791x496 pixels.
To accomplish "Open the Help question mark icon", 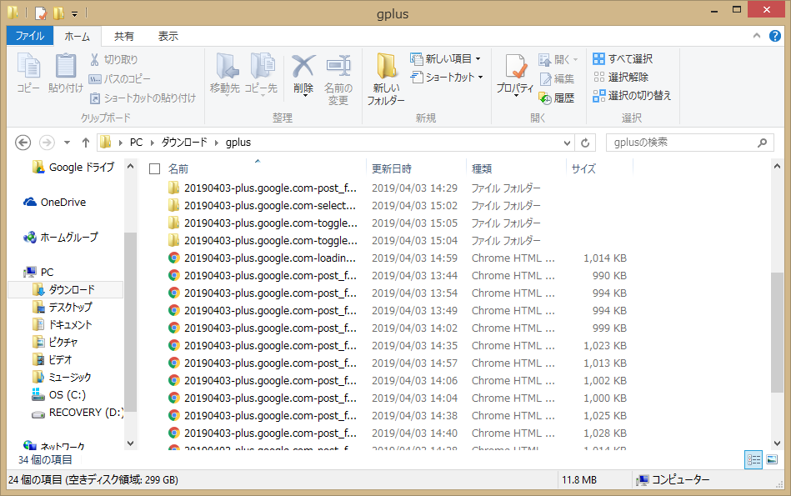I will tap(777, 37).
